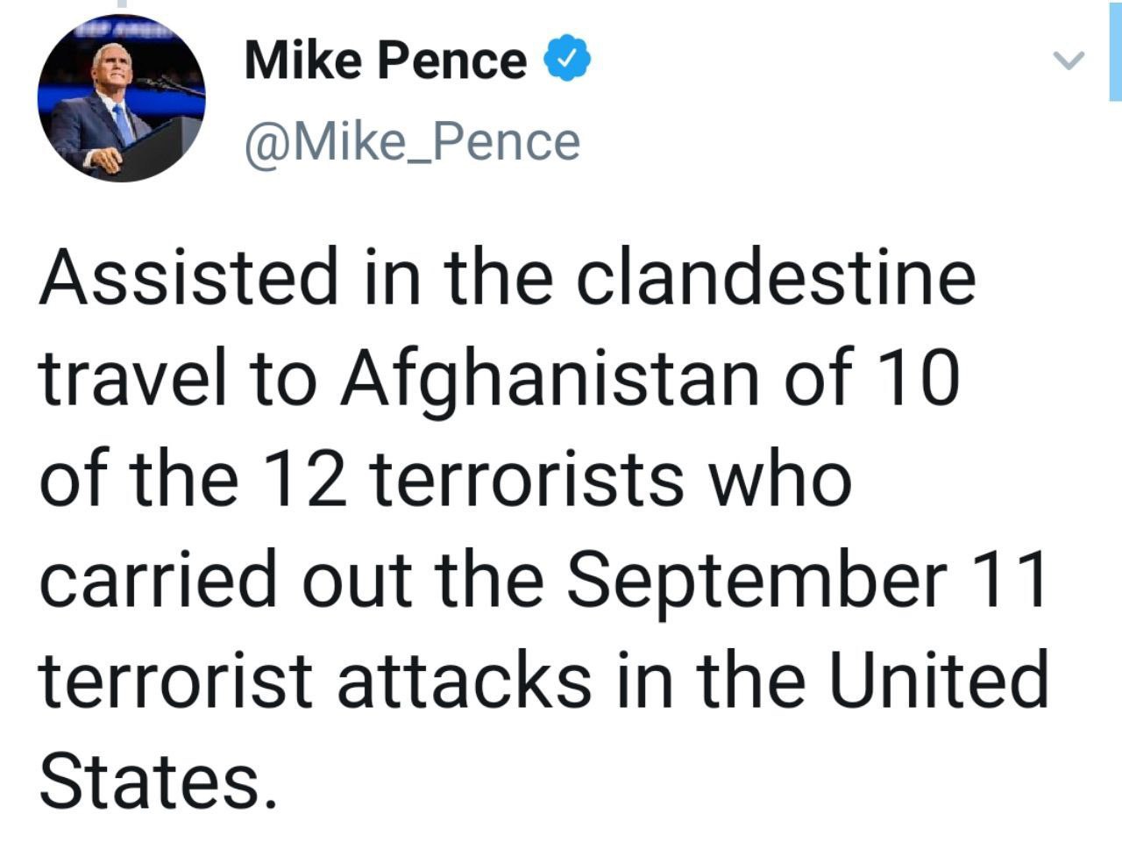The image size is (1122, 864).
Task: Click the final word "States."
Action: 152,780
